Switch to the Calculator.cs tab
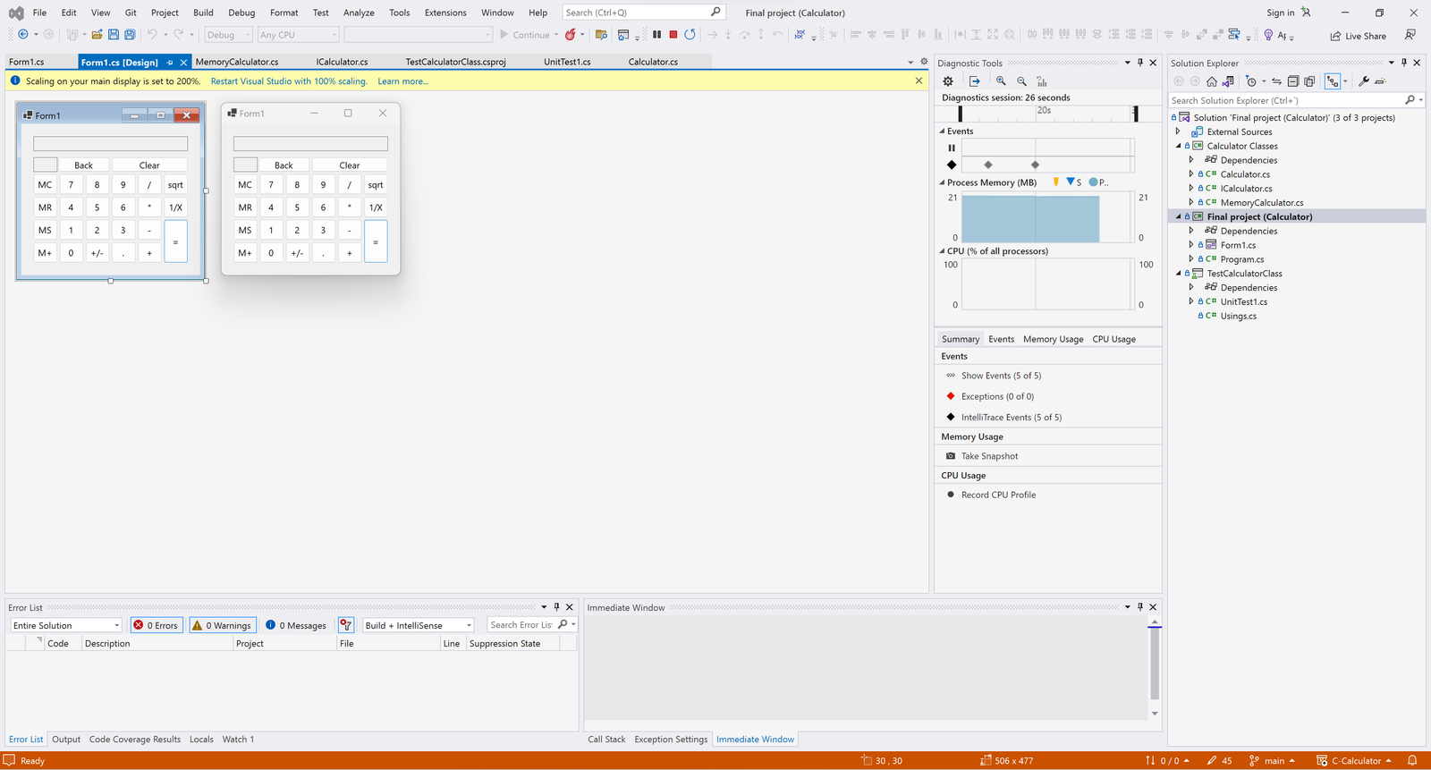Viewport: 1431px width, 770px height. (653, 62)
